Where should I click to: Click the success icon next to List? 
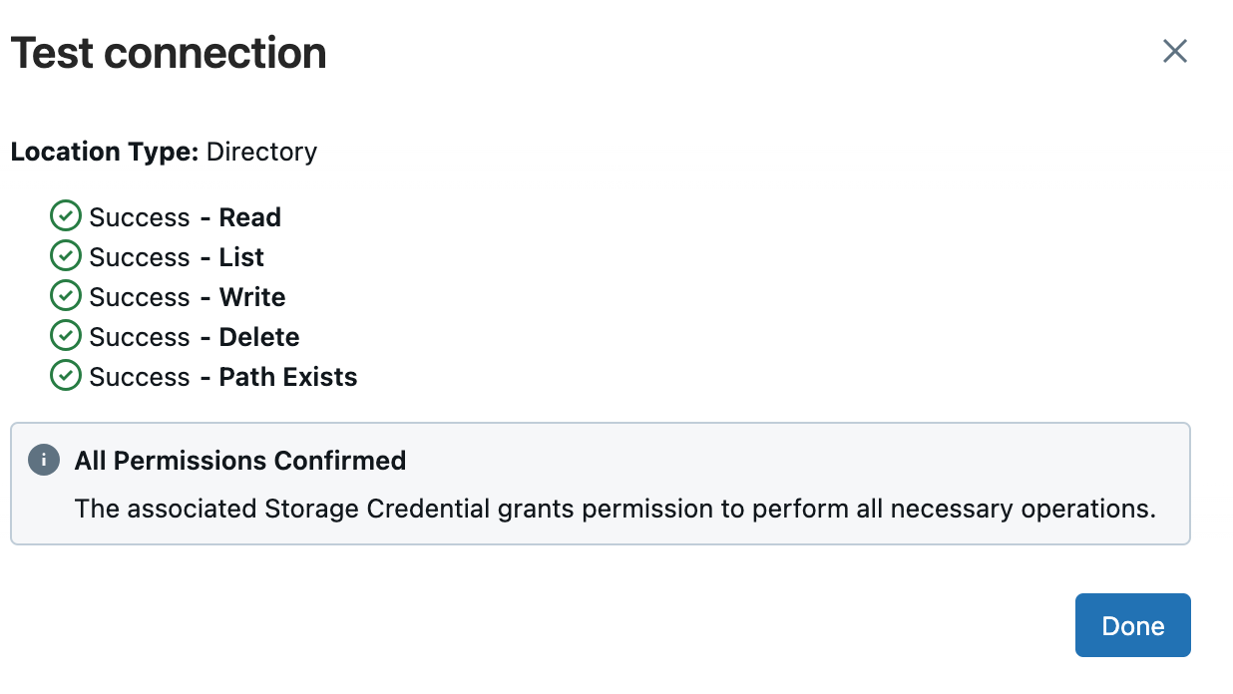pos(65,255)
